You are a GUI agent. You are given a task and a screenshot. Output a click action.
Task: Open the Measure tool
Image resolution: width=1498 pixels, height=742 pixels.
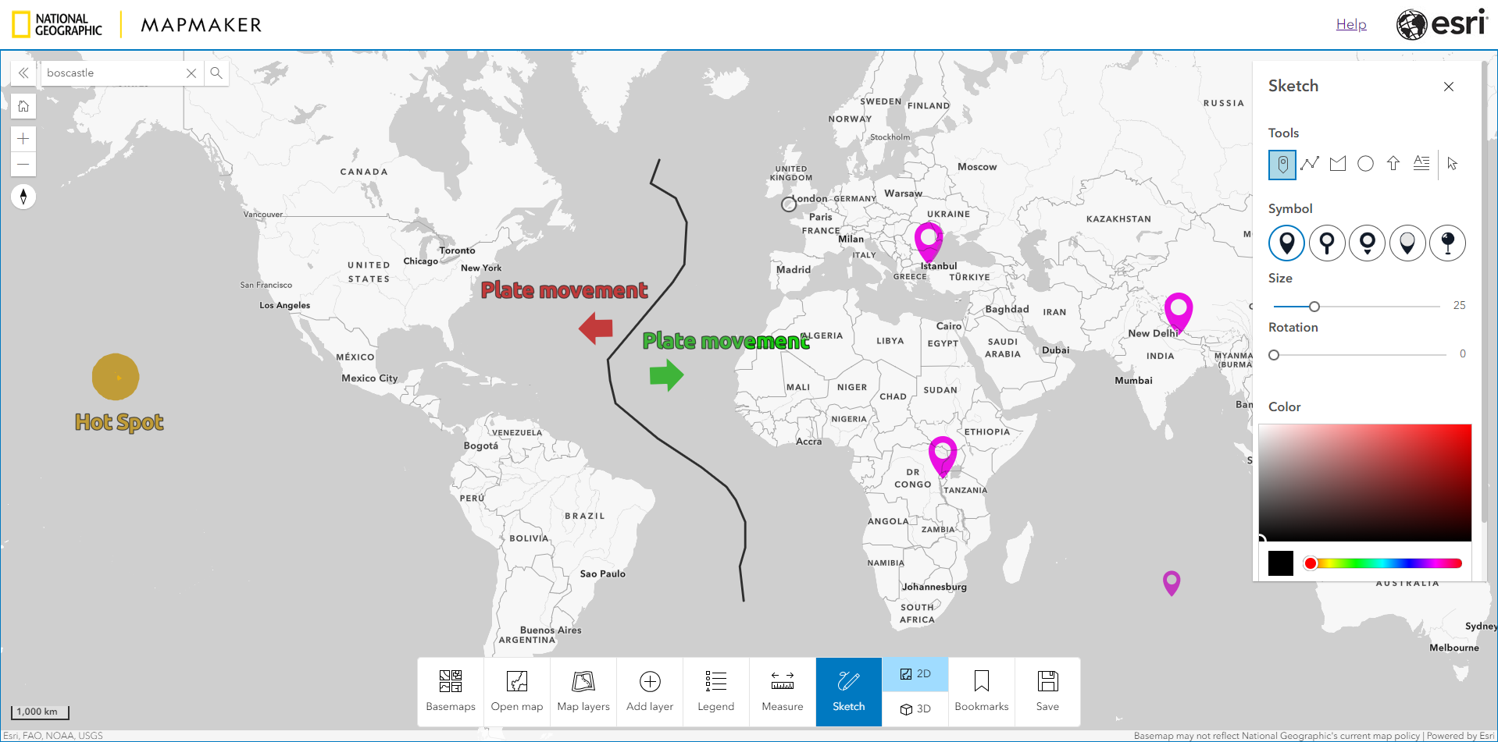coord(782,691)
